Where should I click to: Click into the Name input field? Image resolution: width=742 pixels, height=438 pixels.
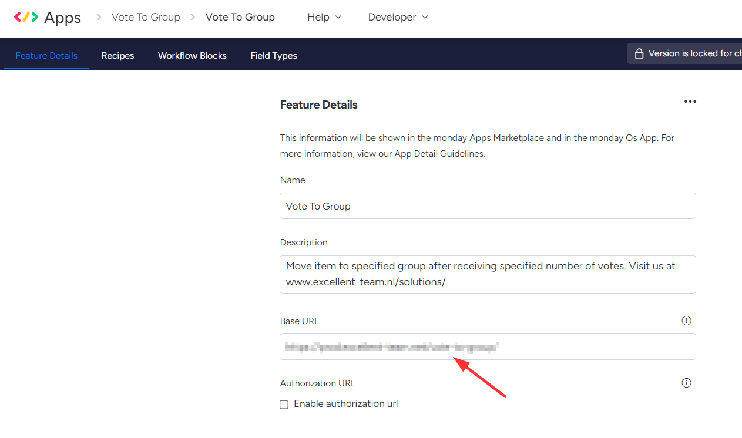coord(488,206)
